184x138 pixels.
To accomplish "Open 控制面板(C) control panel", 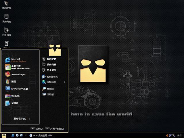I will (50, 77).
